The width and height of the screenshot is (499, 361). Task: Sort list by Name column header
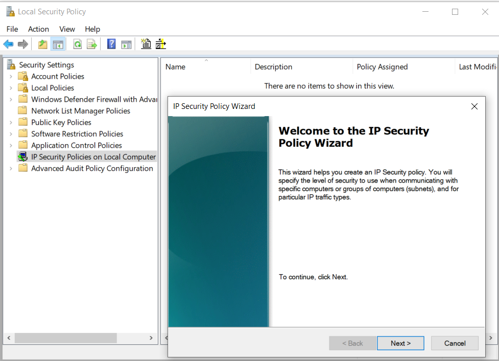(x=206, y=66)
